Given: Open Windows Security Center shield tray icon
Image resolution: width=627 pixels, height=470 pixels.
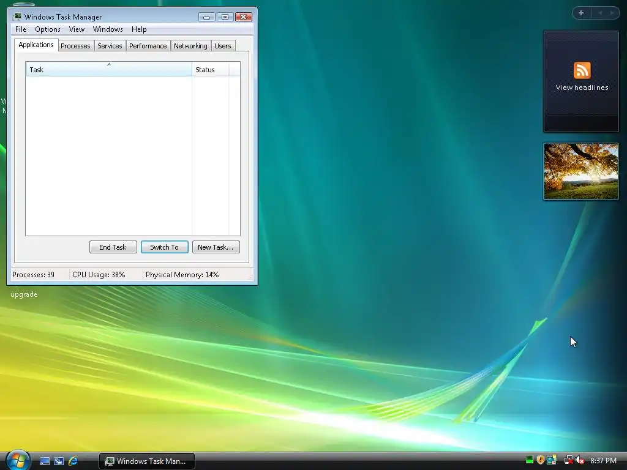Looking at the screenshot, I should point(540,460).
